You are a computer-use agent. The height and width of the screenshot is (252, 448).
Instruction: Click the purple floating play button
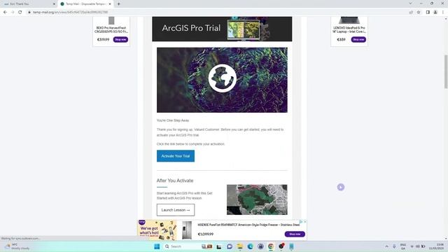pos(341,187)
